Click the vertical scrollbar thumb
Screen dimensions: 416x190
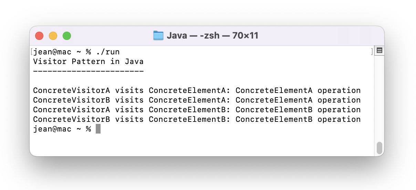379,148
